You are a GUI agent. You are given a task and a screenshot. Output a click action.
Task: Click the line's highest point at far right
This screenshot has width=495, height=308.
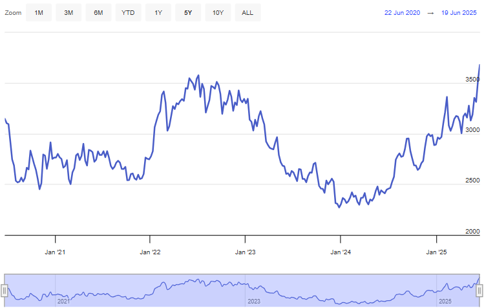point(479,65)
